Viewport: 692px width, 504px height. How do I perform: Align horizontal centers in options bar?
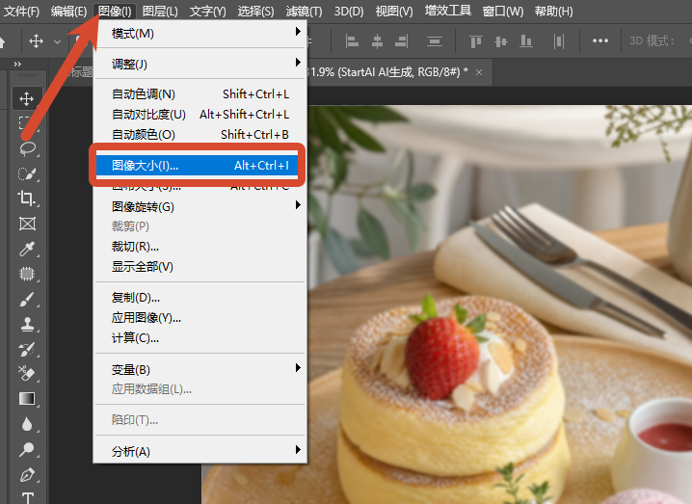377,41
